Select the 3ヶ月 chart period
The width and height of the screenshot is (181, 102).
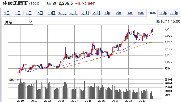click(x=85, y=13)
